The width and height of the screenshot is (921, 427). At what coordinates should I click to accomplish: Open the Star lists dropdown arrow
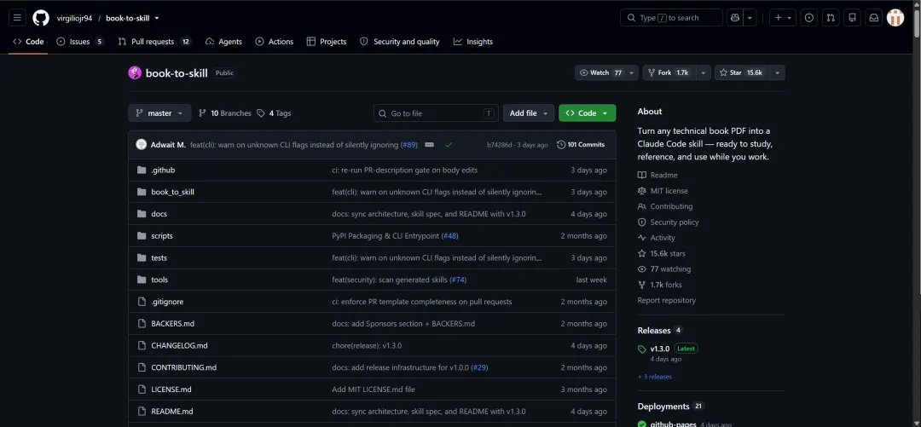pos(778,72)
